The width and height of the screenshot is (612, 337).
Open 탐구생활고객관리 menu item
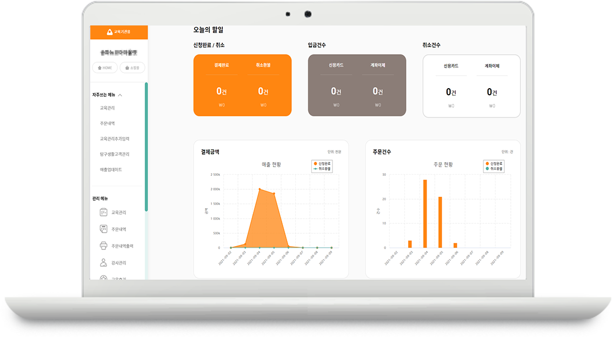(114, 154)
